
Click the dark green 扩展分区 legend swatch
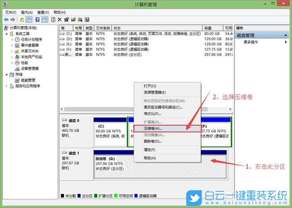96,196
